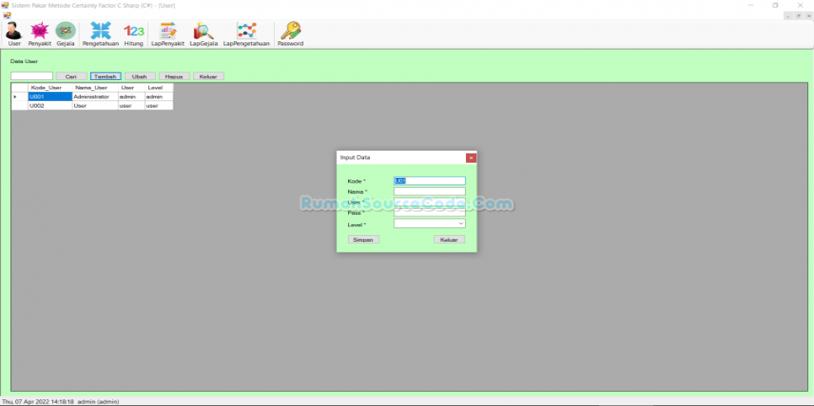814x406 pixels.
Task: Click the child window icon below title bar
Action: [7, 15]
